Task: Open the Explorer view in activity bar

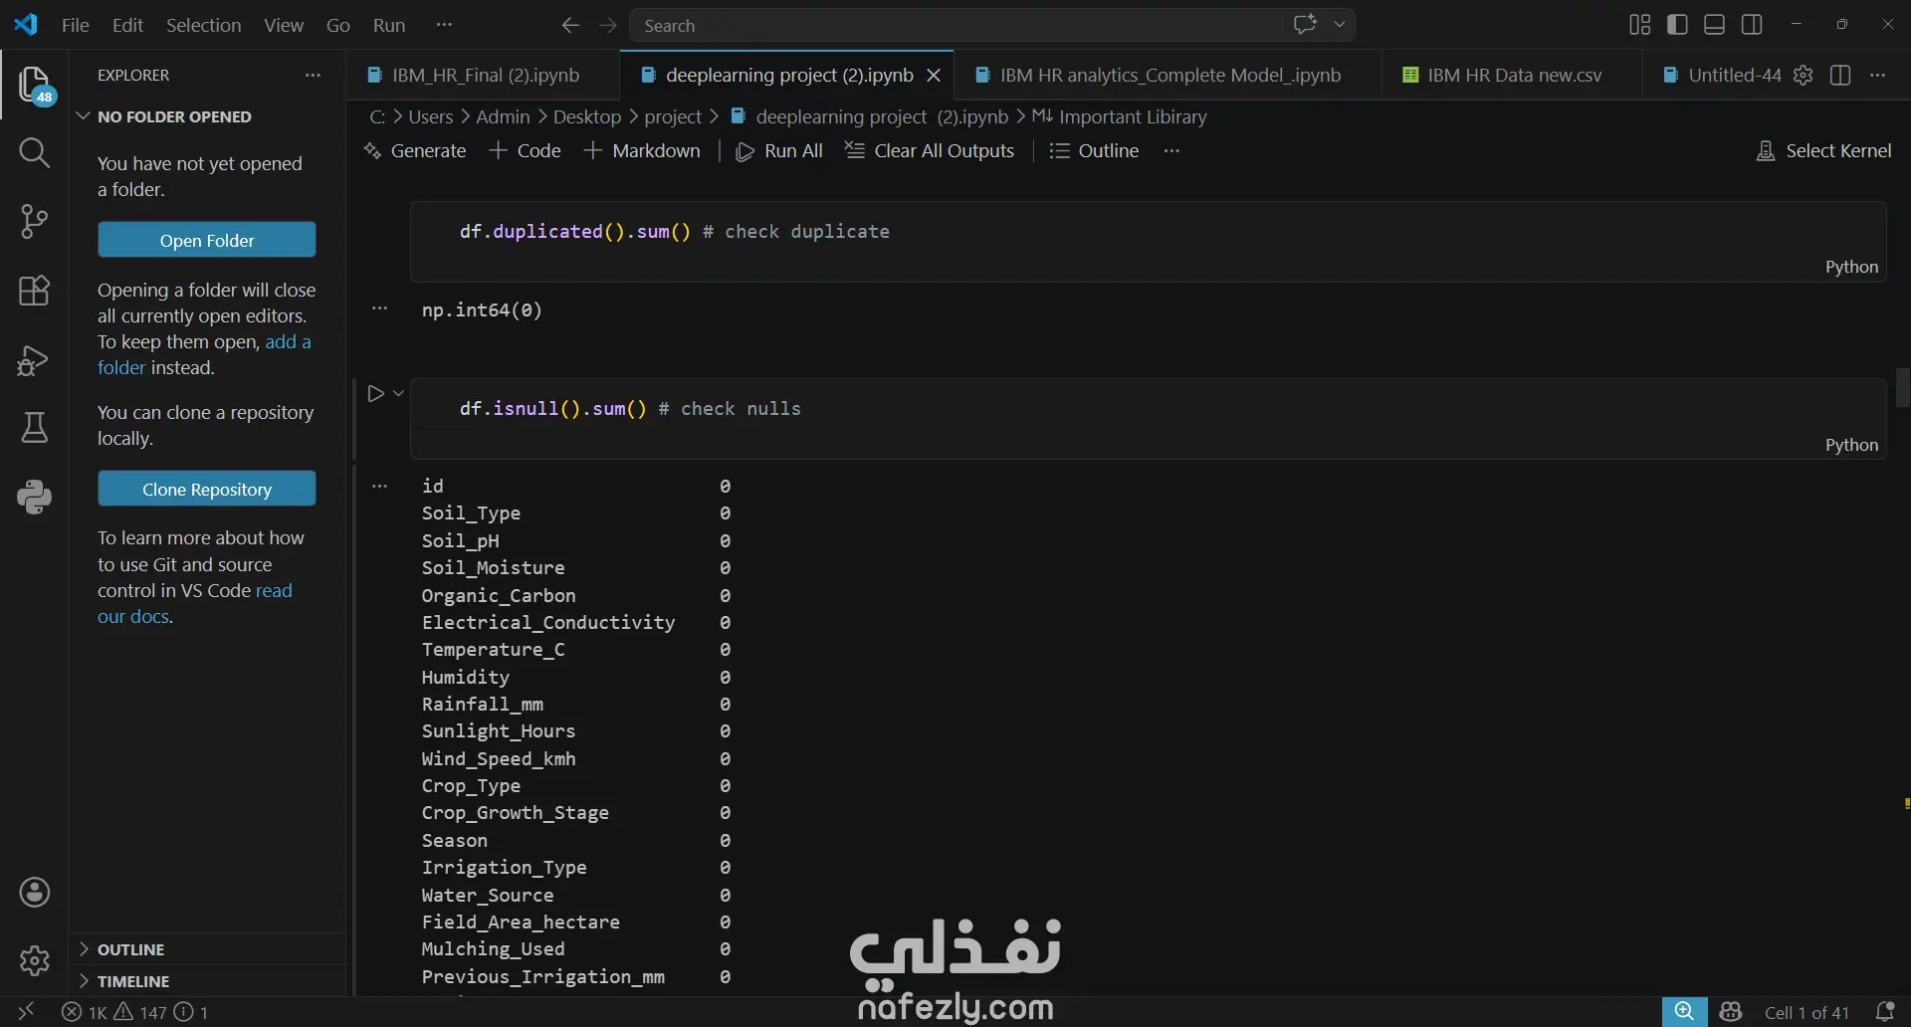Action: pos(35,85)
